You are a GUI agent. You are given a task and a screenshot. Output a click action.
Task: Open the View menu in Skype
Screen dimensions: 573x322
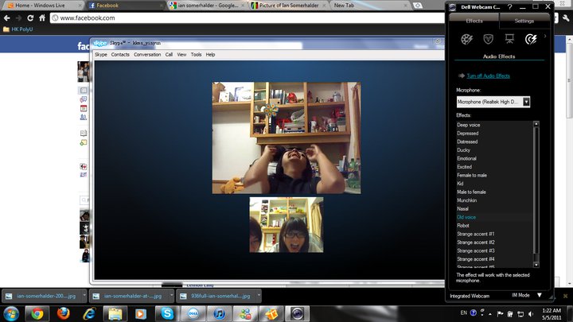click(181, 55)
